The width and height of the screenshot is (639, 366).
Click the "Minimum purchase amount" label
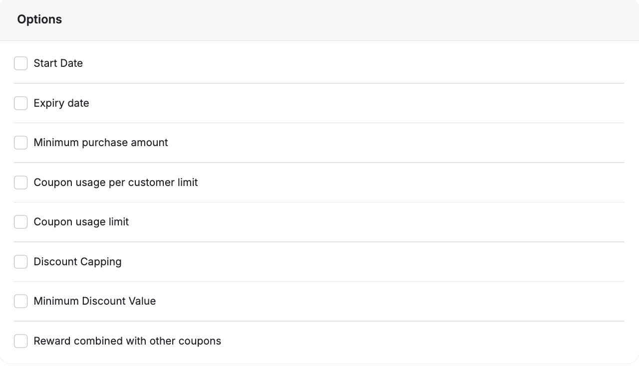pos(101,143)
